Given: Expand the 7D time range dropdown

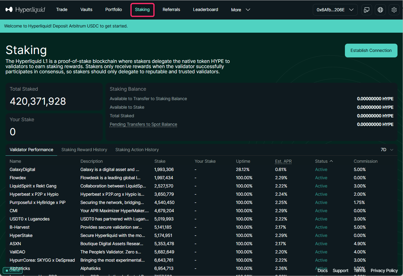Looking at the screenshot, I should coord(387,150).
